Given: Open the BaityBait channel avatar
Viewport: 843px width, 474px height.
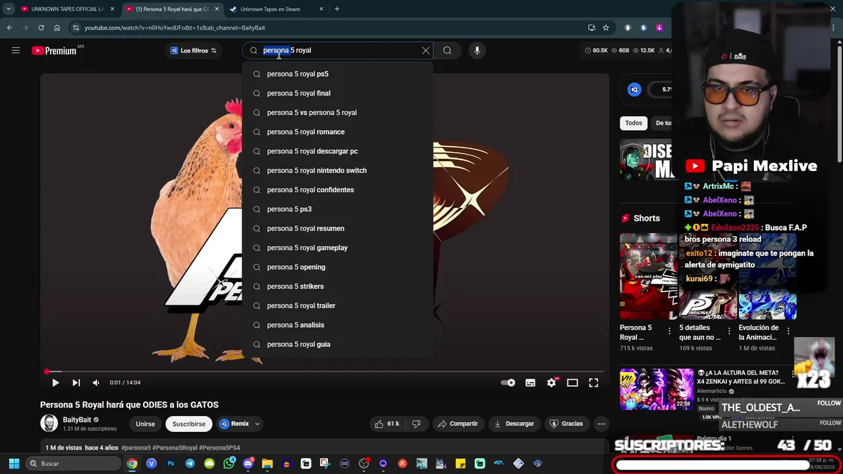Looking at the screenshot, I should coord(49,423).
